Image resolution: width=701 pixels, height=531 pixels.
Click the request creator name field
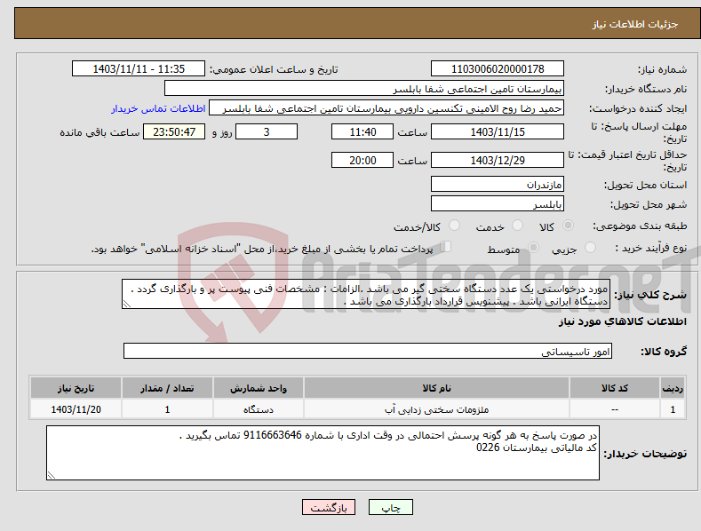(x=386, y=108)
